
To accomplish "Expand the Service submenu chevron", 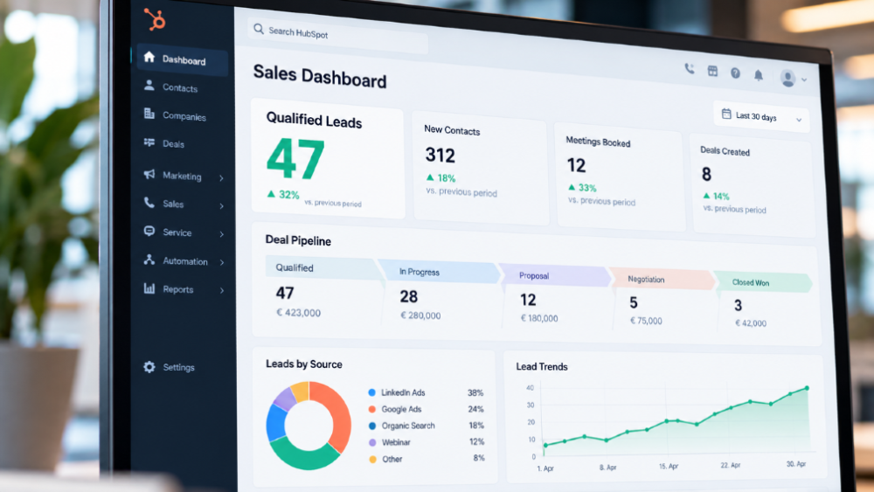I will click(222, 234).
